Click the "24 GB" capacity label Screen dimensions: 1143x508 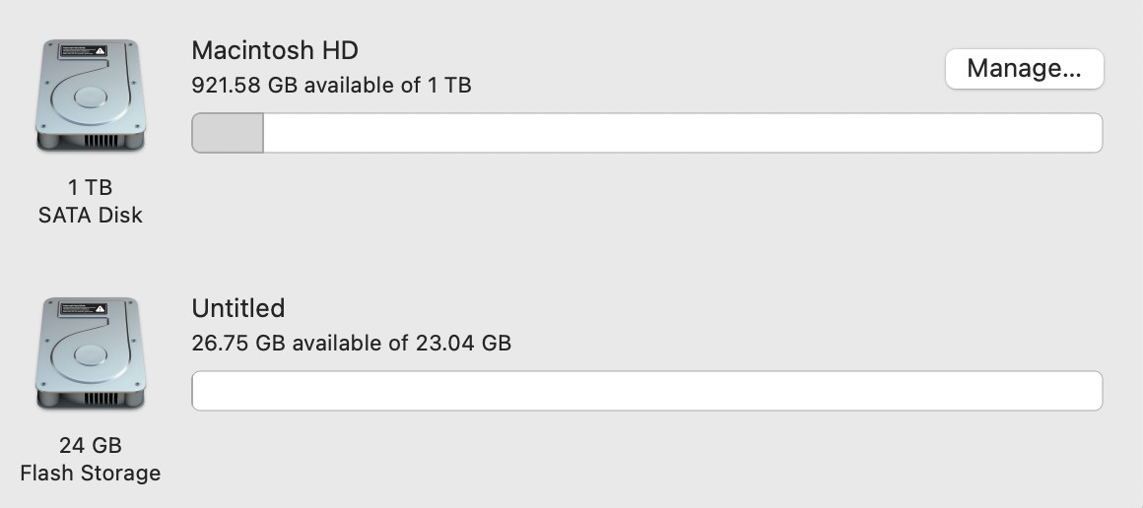point(91,445)
